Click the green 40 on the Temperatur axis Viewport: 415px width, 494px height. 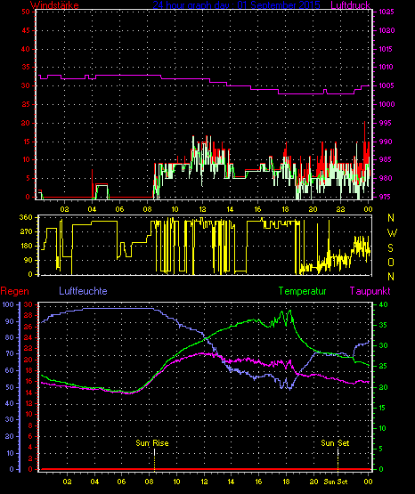tap(383, 305)
